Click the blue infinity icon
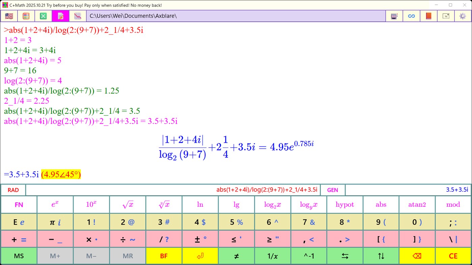 (x=411, y=16)
